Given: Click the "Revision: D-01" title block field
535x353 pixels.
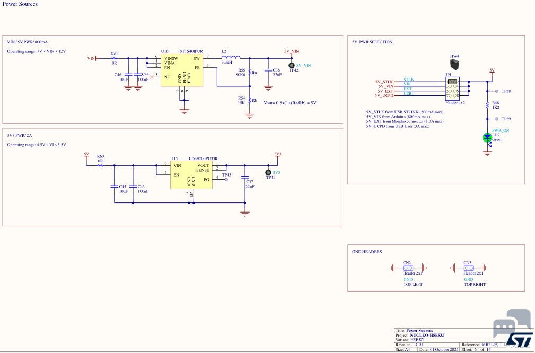Looking at the screenshot, I should pos(410,345).
